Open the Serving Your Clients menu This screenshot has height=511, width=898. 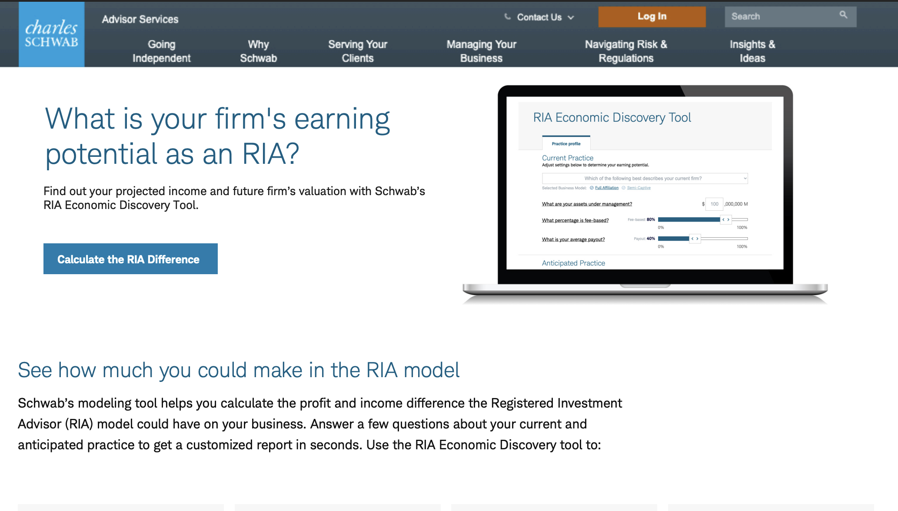pos(357,51)
